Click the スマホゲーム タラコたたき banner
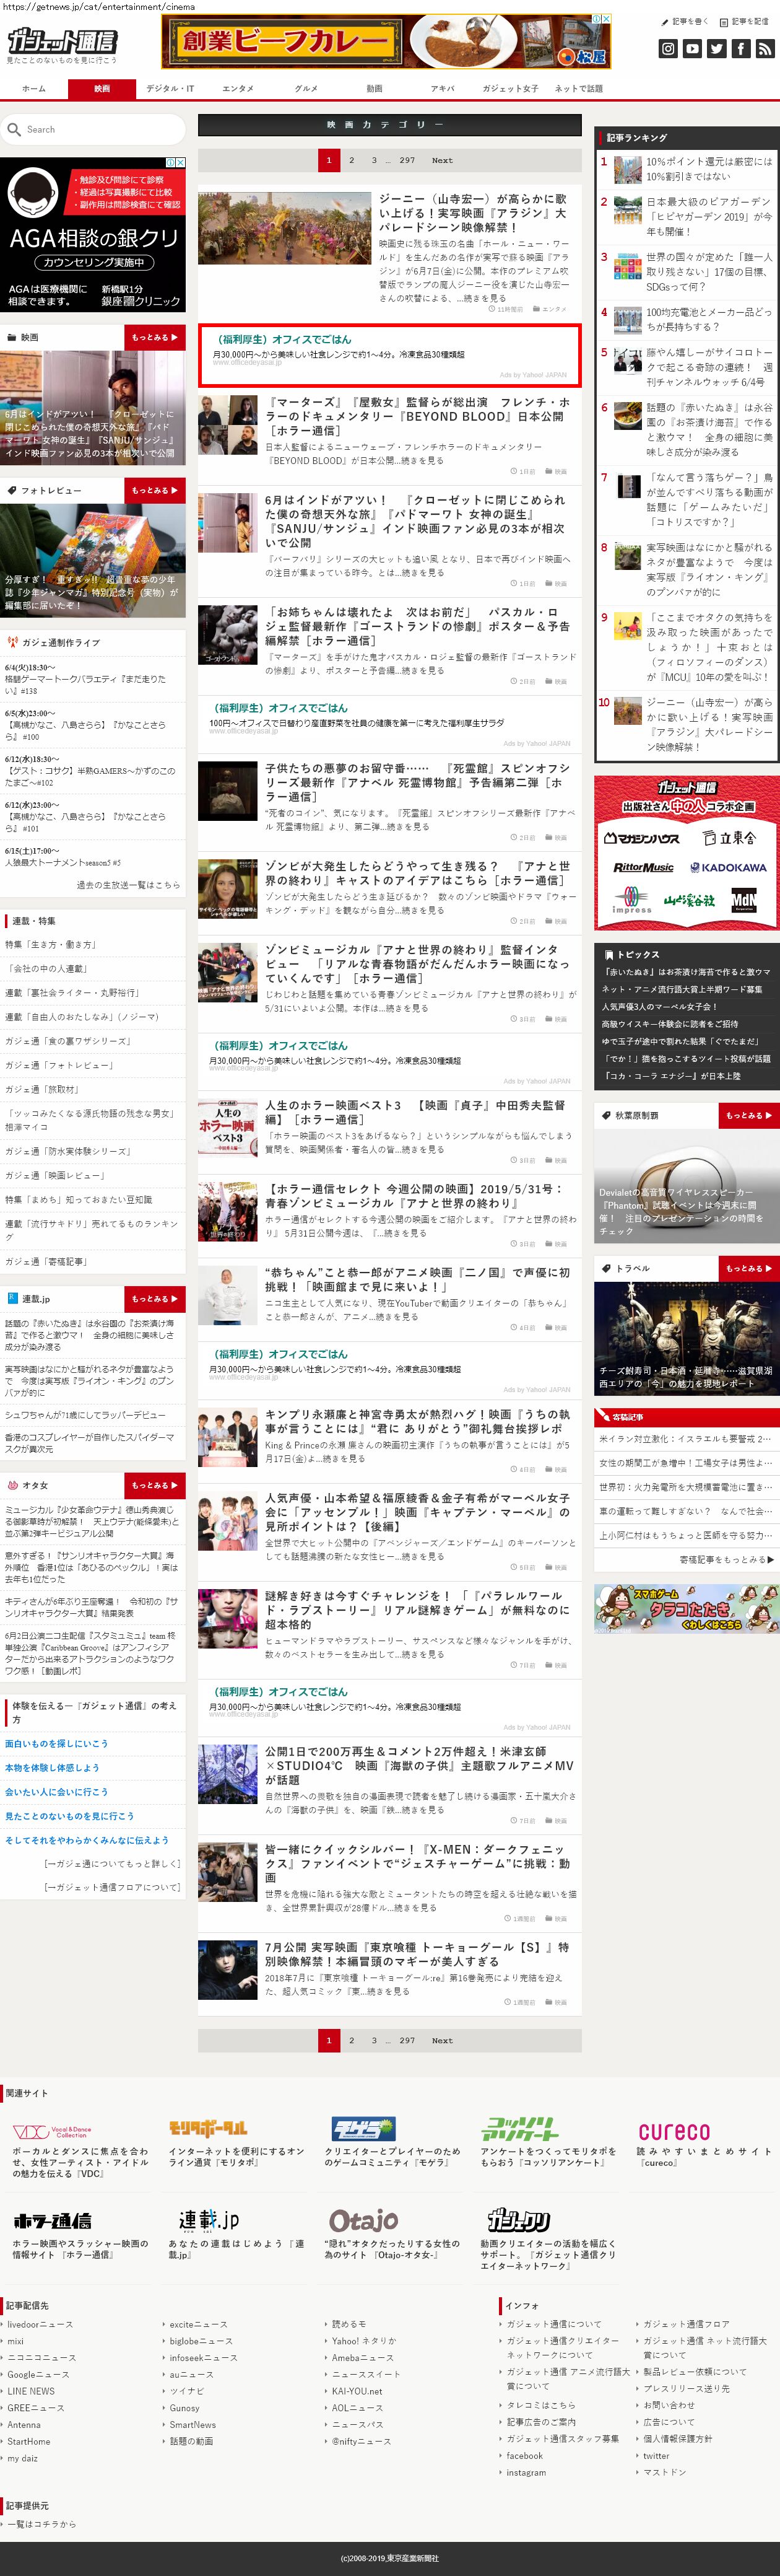Screen dimensions: 780x2576 [686, 1608]
